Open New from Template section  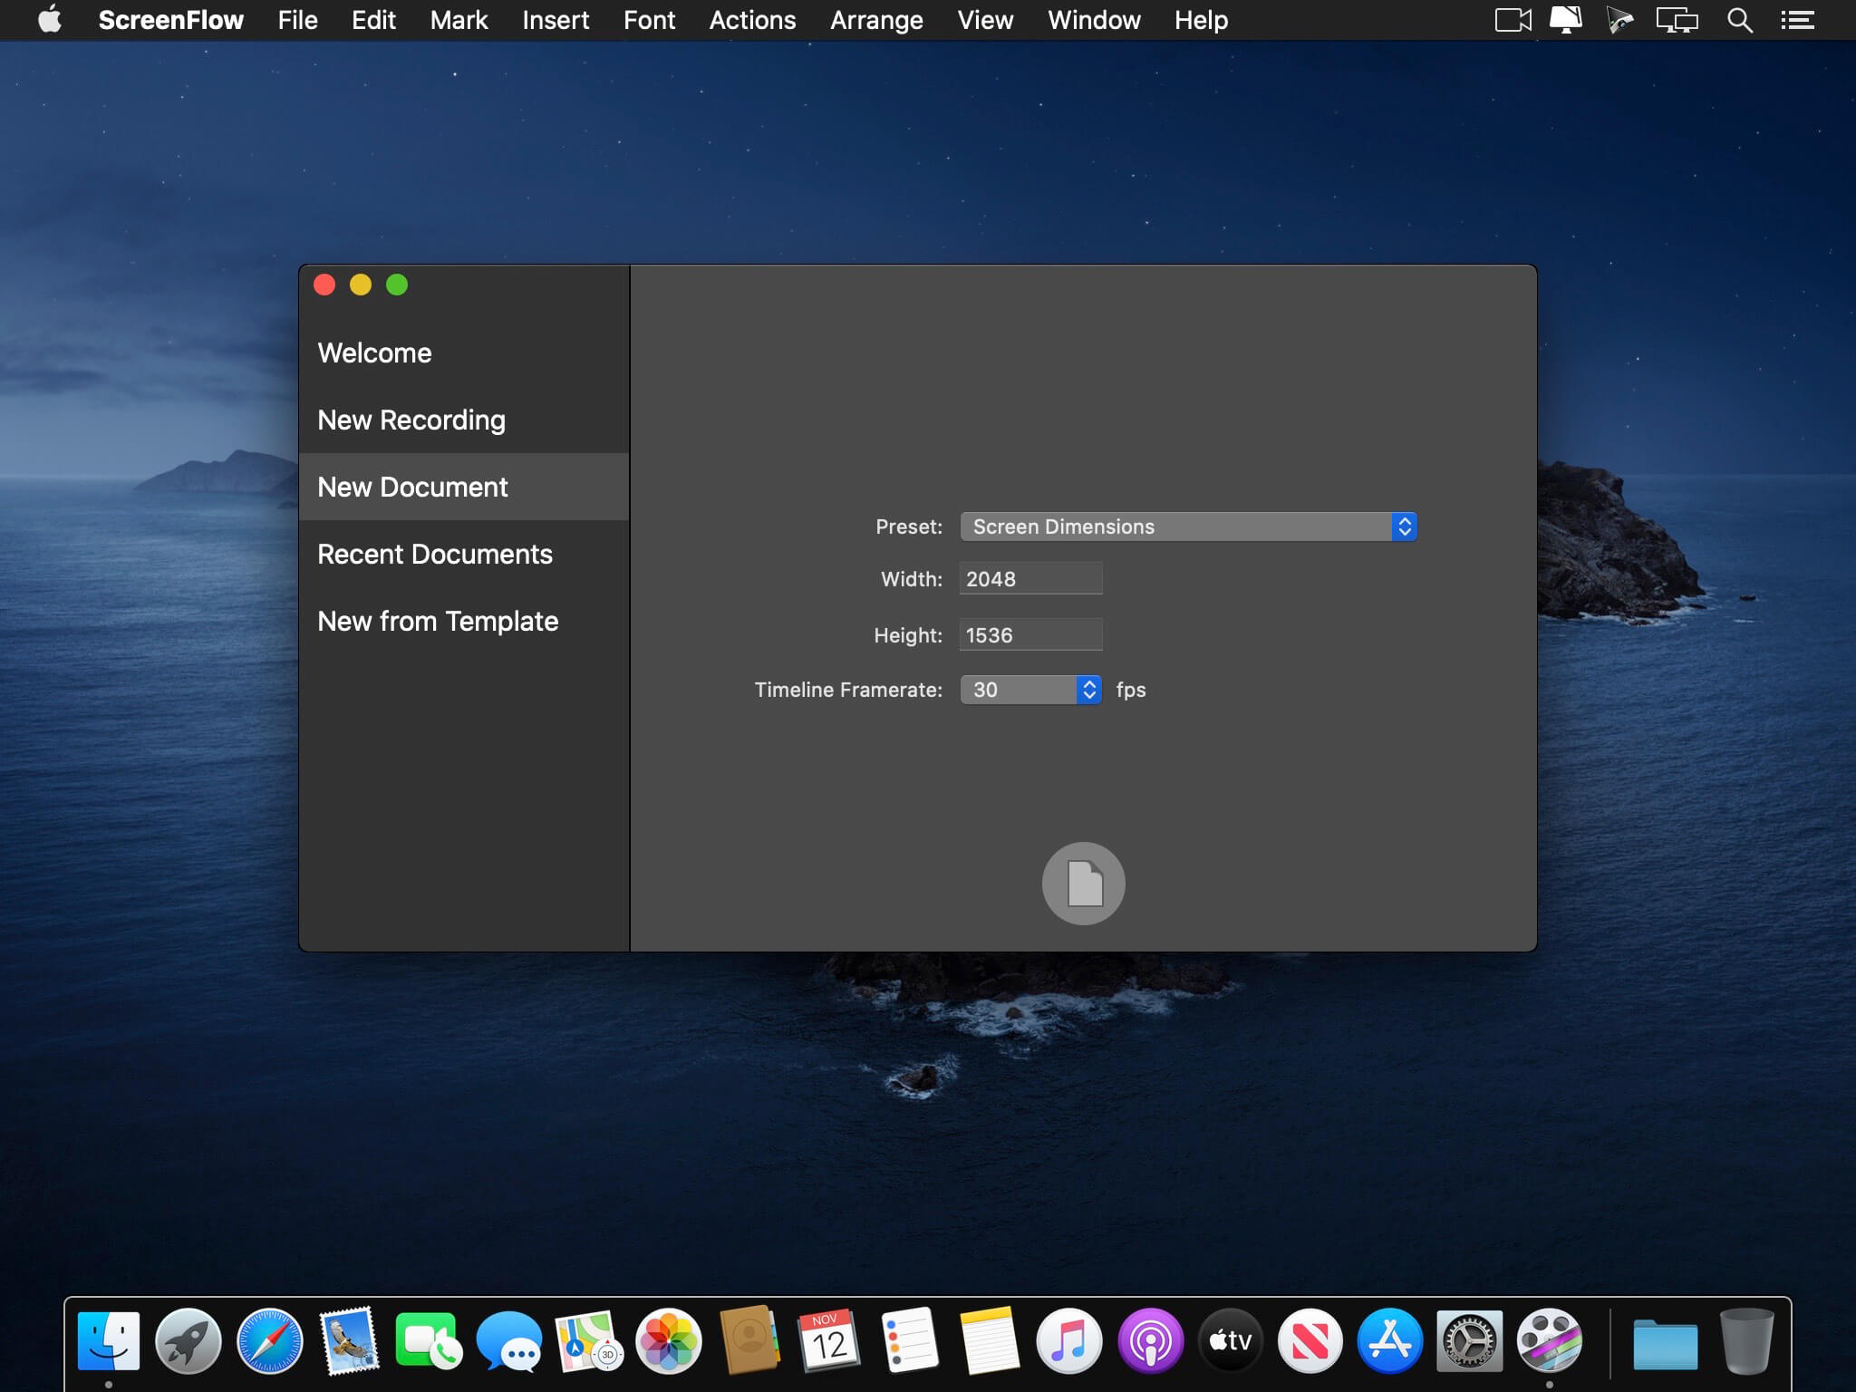(x=438, y=621)
